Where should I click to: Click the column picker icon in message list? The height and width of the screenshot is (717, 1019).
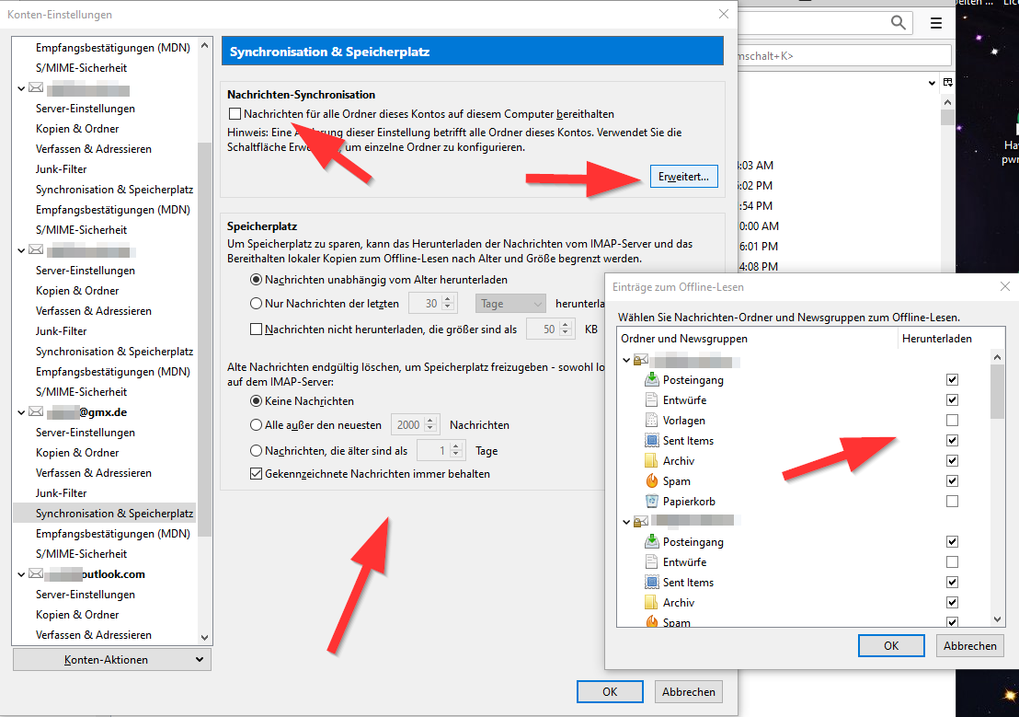(x=948, y=82)
